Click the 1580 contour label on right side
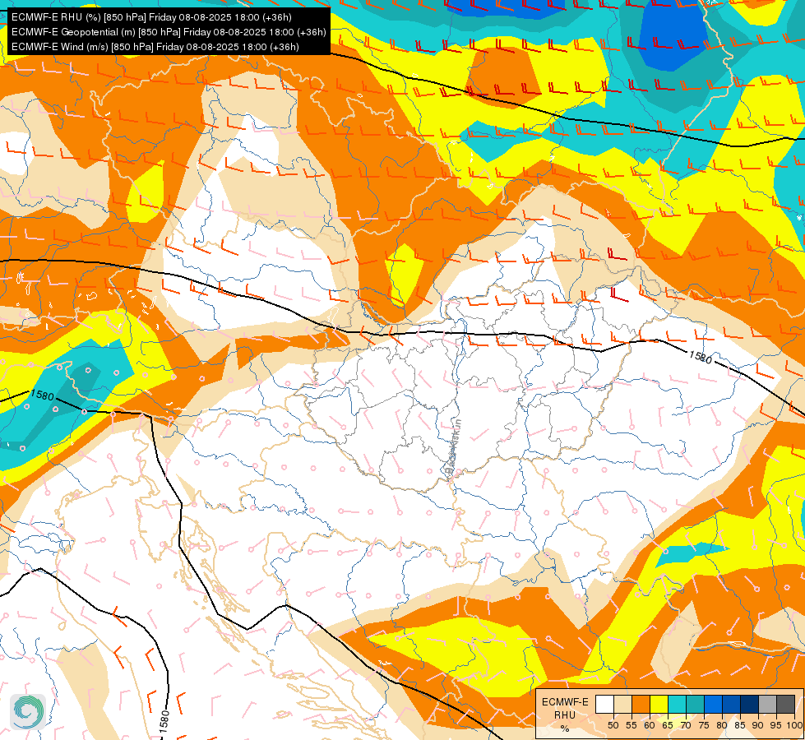Viewport: 805px width, 740px height. click(701, 357)
